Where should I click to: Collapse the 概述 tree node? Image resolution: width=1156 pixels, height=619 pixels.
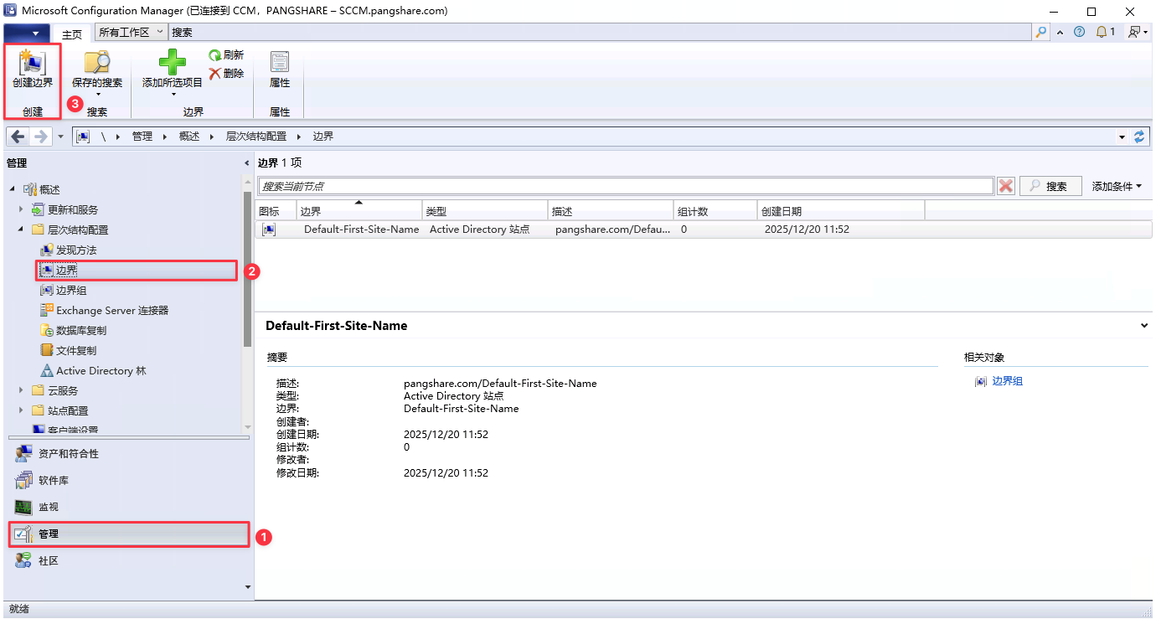[x=13, y=190]
